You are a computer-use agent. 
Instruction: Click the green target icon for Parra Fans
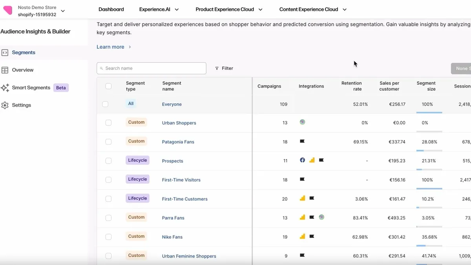click(x=321, y=217)
